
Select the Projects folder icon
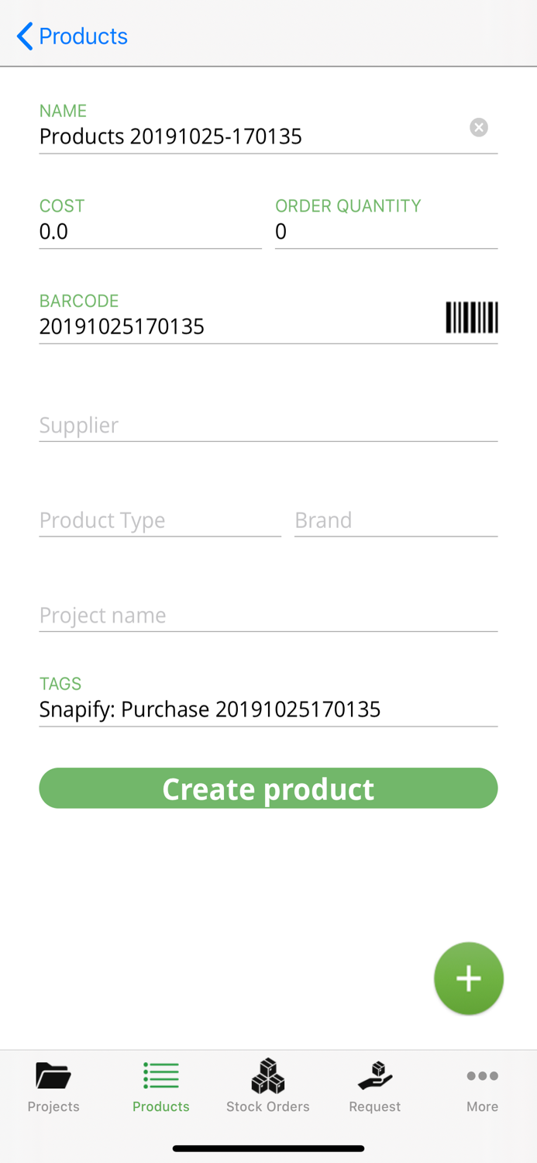pyautogui.click(x=53, y=1075)
